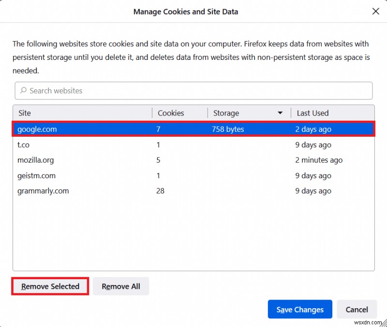Sort sites by the Site column header
Viewport: 387px width, 327px height.
[24, 113]
